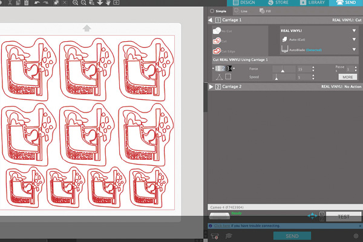Click the 'REAL VINYL!: Cut' summary text
This screenshot has width=363, height=242.
click(347, 20)
